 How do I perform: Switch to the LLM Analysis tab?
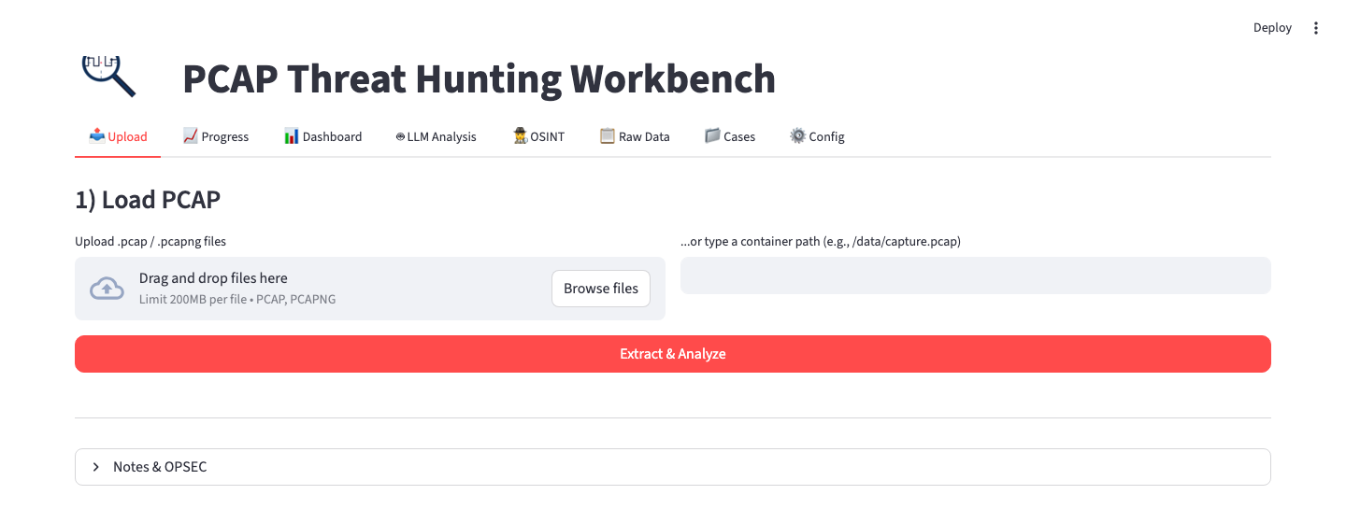pyautogui.click(x=436, y=136)
